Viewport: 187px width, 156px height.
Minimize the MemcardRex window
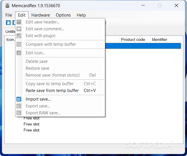(x=143, y=5)
